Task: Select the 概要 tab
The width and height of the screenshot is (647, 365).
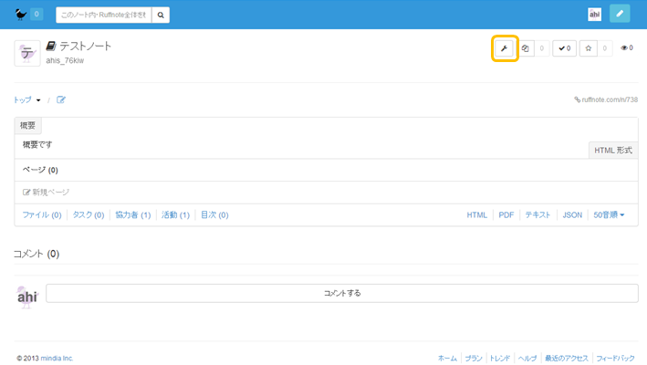Action: (x=28, y=126)
